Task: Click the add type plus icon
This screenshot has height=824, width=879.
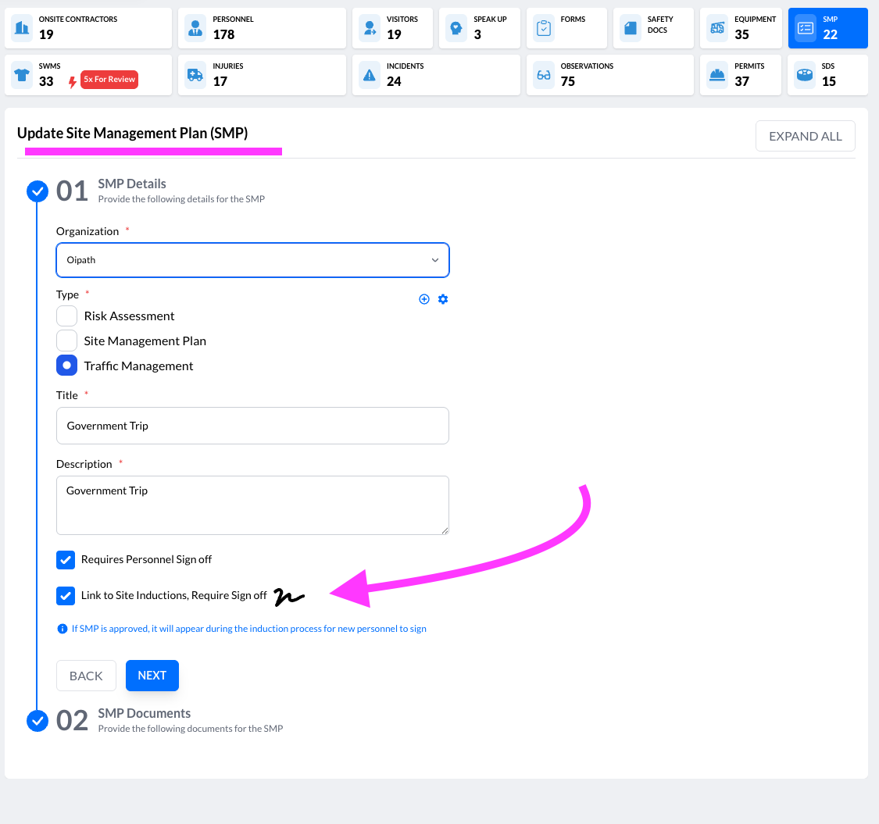Action: point(424,299)
